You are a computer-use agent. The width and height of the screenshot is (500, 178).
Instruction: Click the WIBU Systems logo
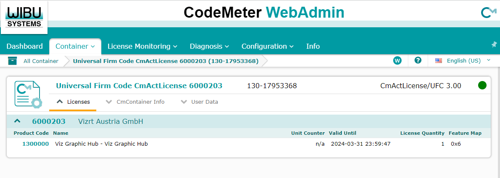[x=25, y=17]
